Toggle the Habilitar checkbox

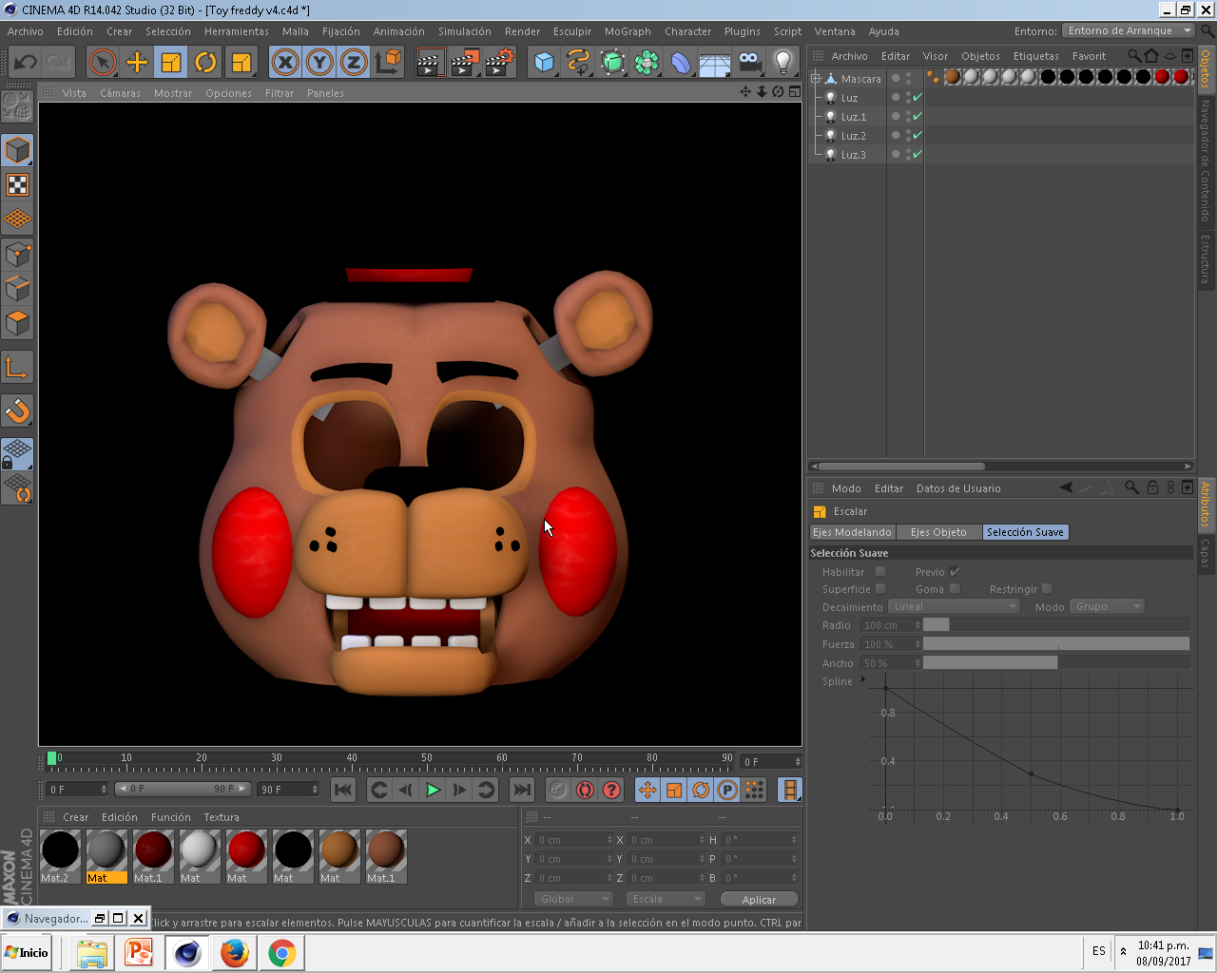click(x=880, y=571)
